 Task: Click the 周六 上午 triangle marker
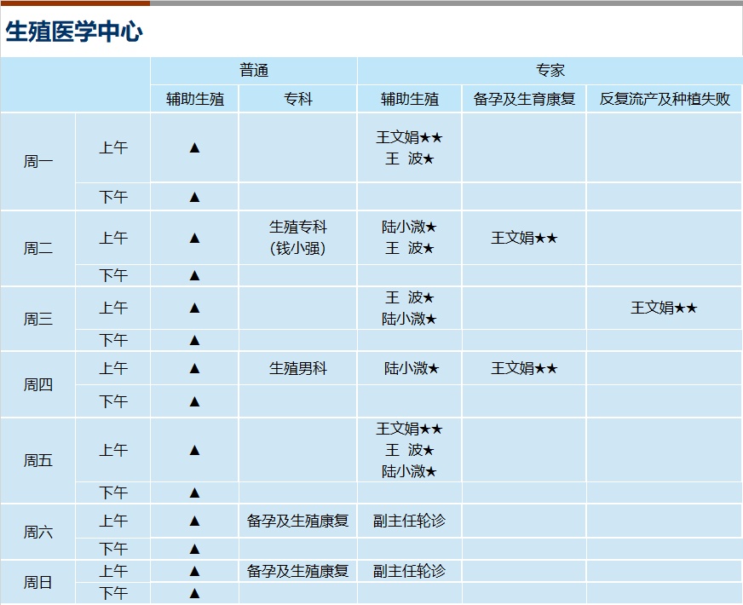point(195,521)
